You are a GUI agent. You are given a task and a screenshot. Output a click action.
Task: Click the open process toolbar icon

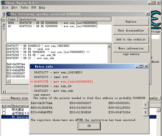click(4, 15)
